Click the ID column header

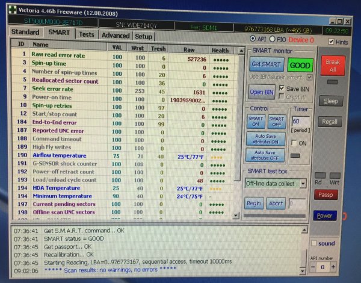coord(20,44)
